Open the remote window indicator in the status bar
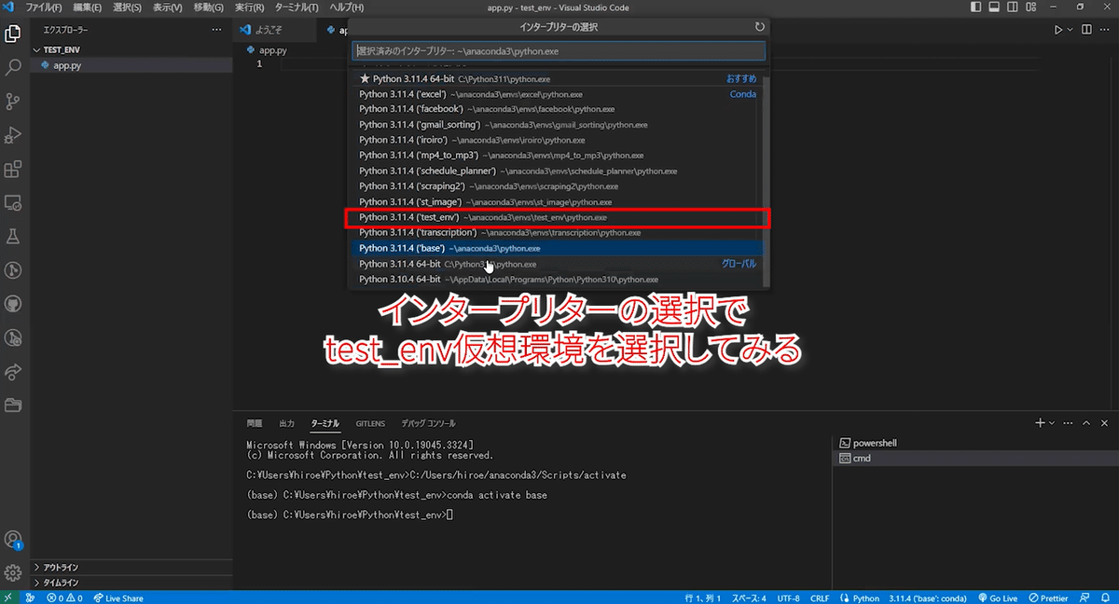The width and height of the screenshot is (1119, 604). pos(8,597)
